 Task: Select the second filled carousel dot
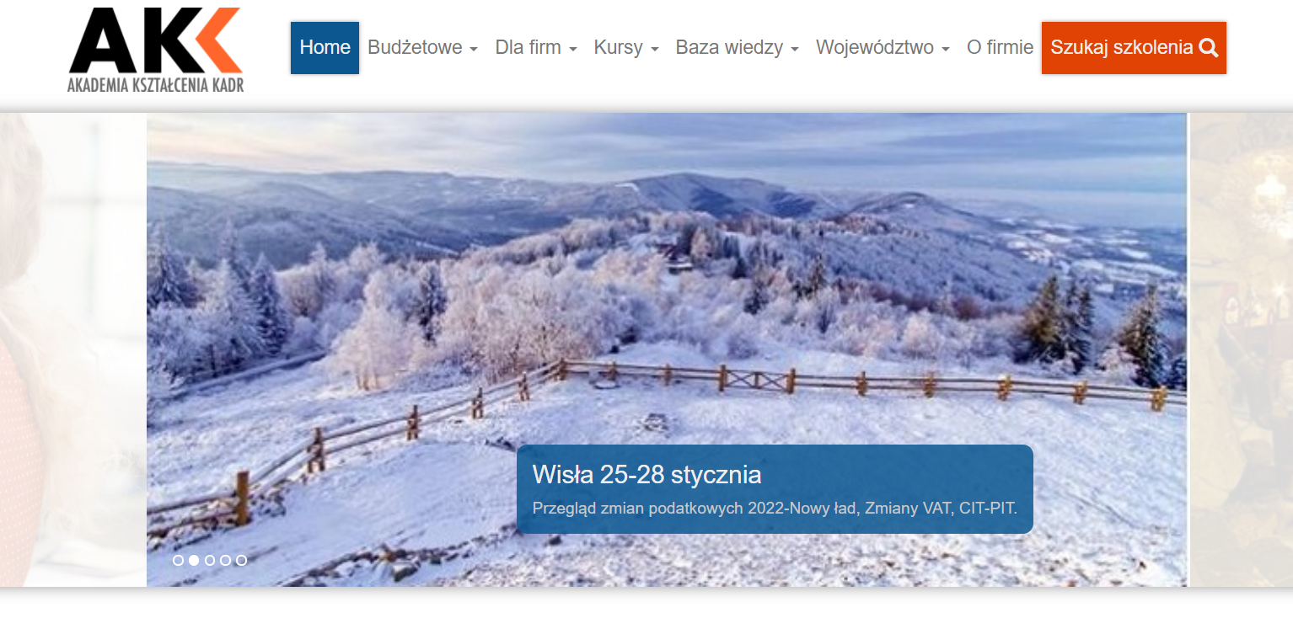click(x=194, y=560)
